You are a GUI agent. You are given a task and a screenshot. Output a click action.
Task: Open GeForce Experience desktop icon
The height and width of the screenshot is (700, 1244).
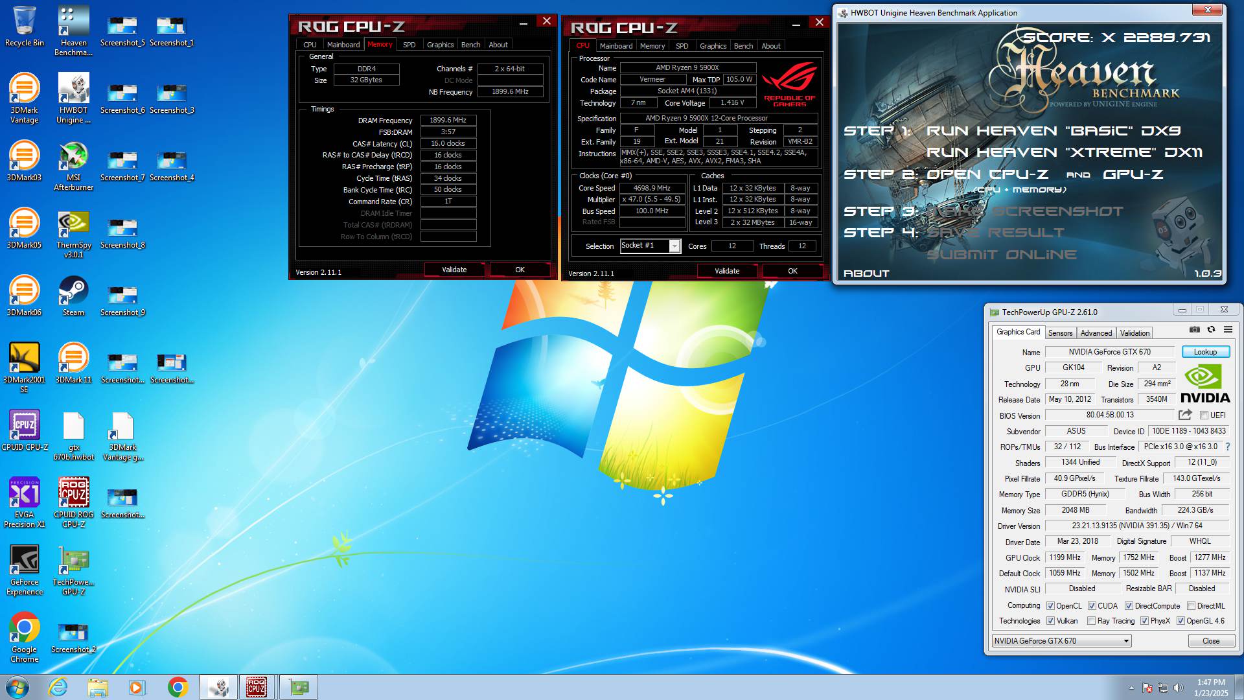25,569
